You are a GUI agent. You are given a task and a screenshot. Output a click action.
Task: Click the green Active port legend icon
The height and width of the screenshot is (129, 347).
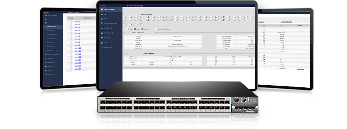[135, 29]
